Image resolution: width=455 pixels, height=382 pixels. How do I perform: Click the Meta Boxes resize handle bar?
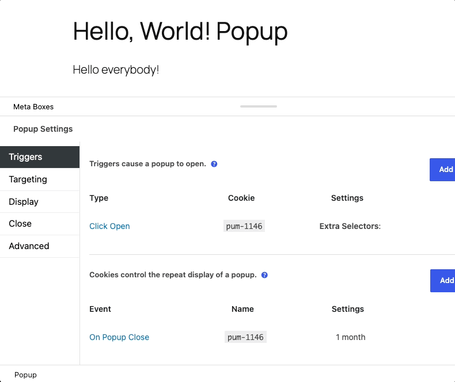click(258, 106)
